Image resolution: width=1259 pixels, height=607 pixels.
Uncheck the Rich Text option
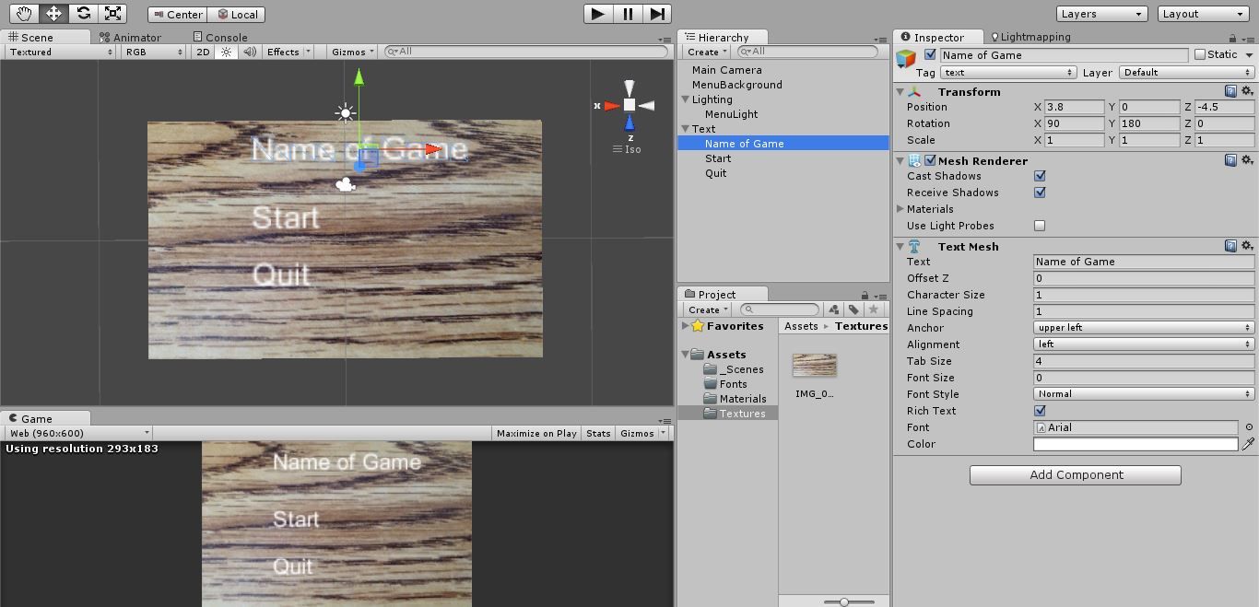1040,411
